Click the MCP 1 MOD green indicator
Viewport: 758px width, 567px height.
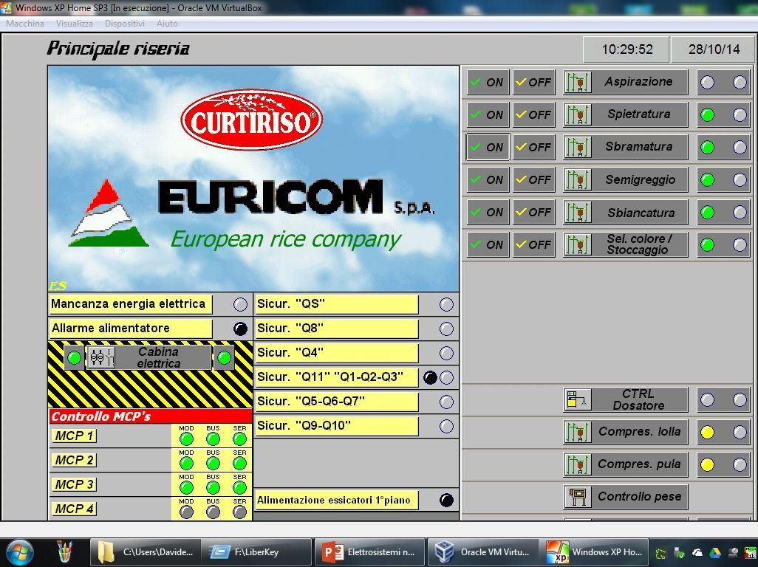(x=186, y=439)
